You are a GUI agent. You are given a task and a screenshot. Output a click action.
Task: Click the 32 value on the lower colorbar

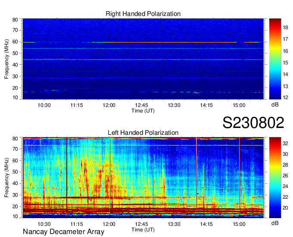pos(285,143)
